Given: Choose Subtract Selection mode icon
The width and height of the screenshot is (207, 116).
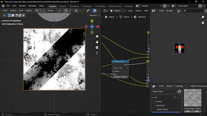Looking at the screenshot, I should pos(16,15).
